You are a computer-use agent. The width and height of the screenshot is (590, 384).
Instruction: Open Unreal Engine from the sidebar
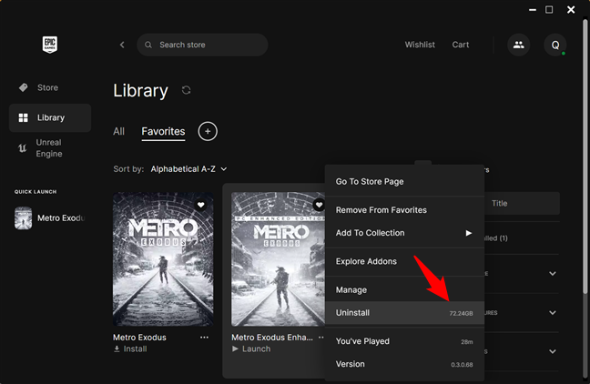click(49, 148)
